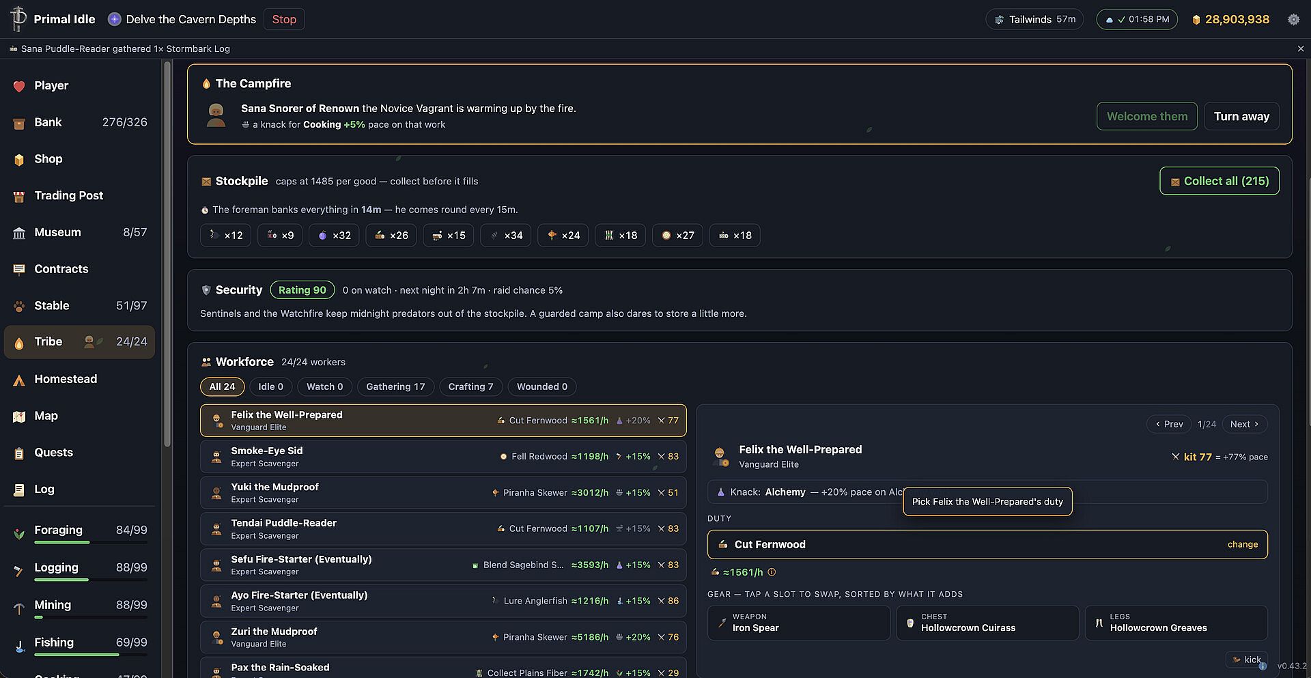Click the Primal Idle logo icon
Viewport: 1311px width, 678px height.
point(18,18)
